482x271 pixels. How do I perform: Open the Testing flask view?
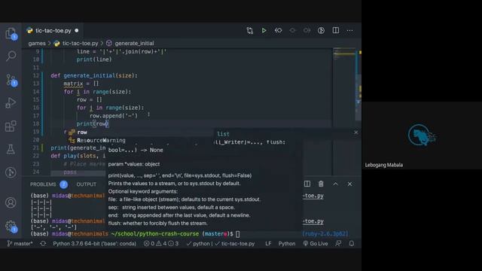point(11,149)
